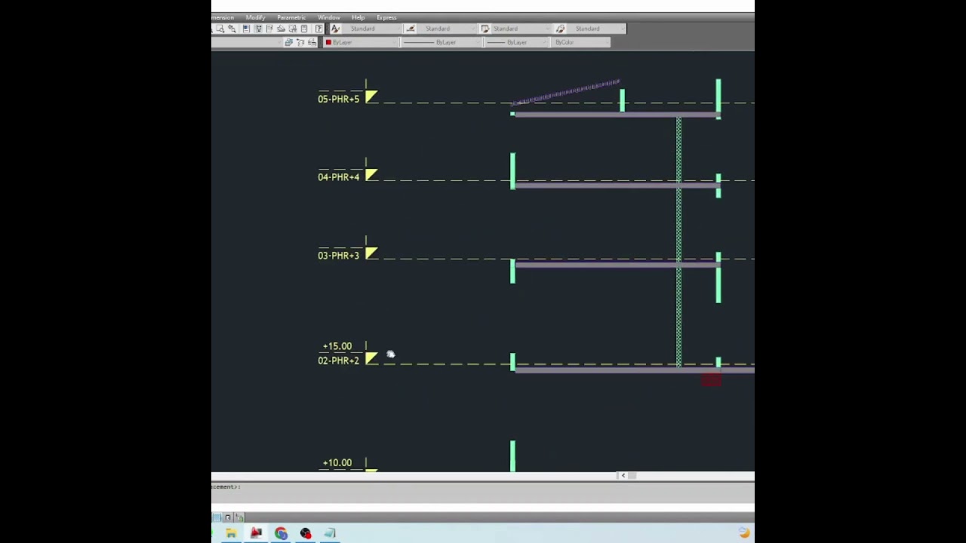The image size is (966, 543).
Task: Click the layer states icon
Action: tap(288, 42)
